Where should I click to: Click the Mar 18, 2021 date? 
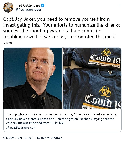point(25,138)
